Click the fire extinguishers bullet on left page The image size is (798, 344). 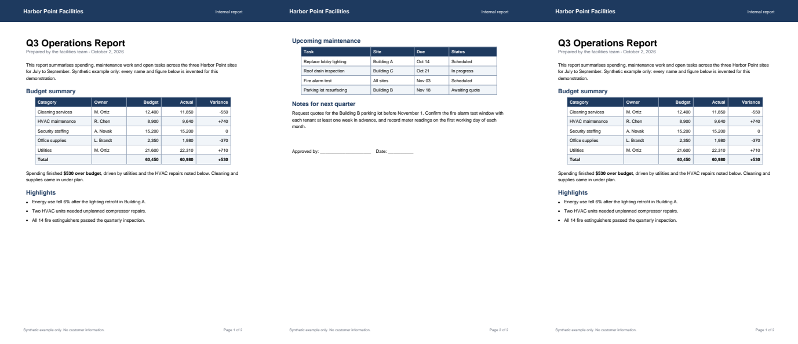88,220
